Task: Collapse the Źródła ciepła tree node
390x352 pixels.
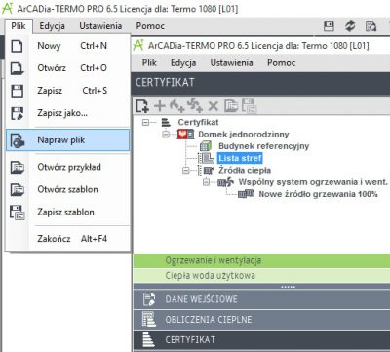Action: tap(186, 170)
